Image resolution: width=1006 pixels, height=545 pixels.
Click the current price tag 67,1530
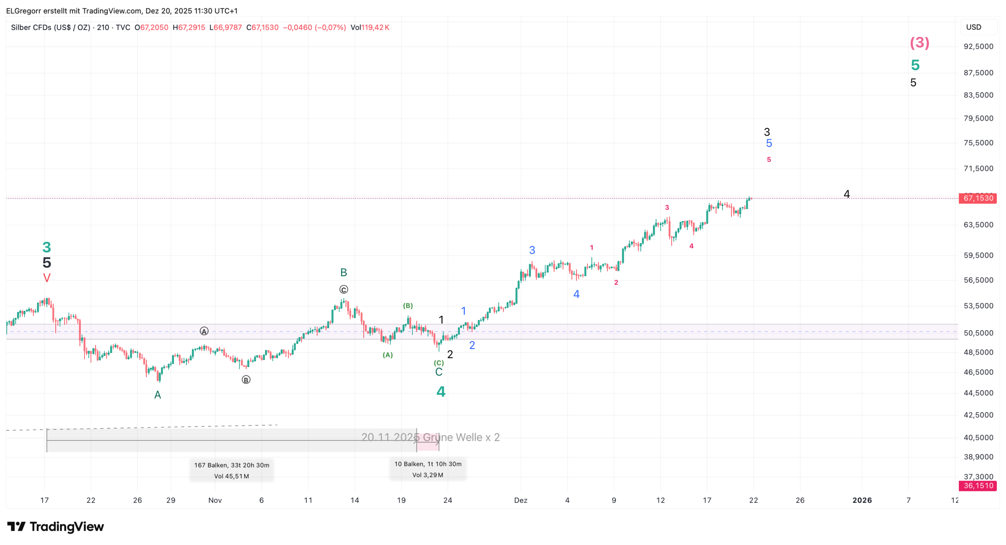tap(978, 198)
